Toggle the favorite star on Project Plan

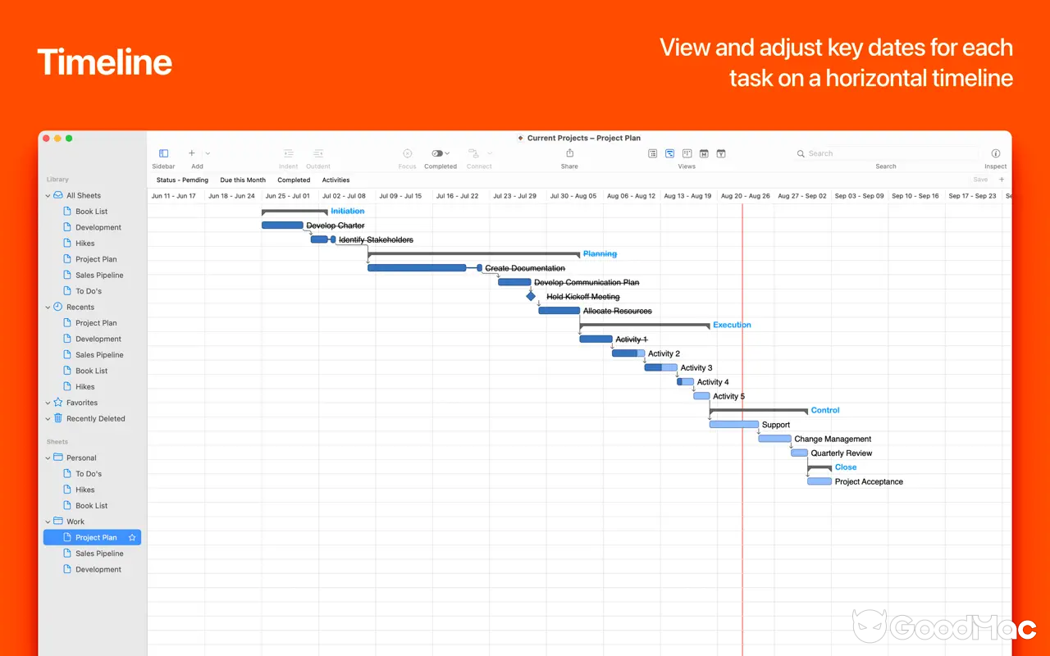click(131, 537)
